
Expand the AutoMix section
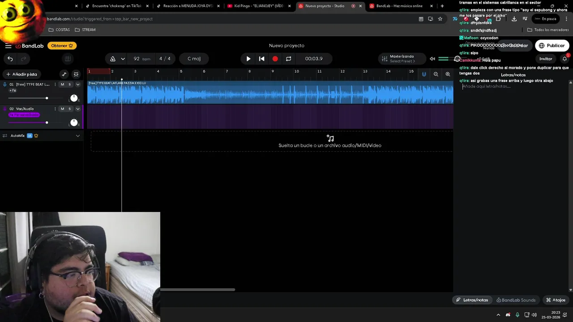pyautogui.click(x=77, y=136)
